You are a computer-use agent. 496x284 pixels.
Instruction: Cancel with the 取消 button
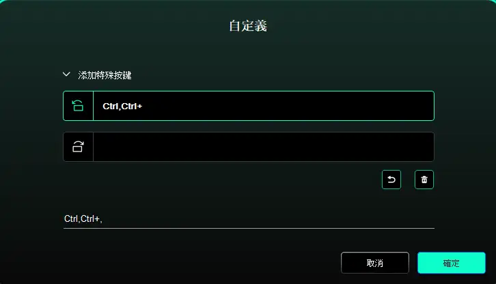375,263
